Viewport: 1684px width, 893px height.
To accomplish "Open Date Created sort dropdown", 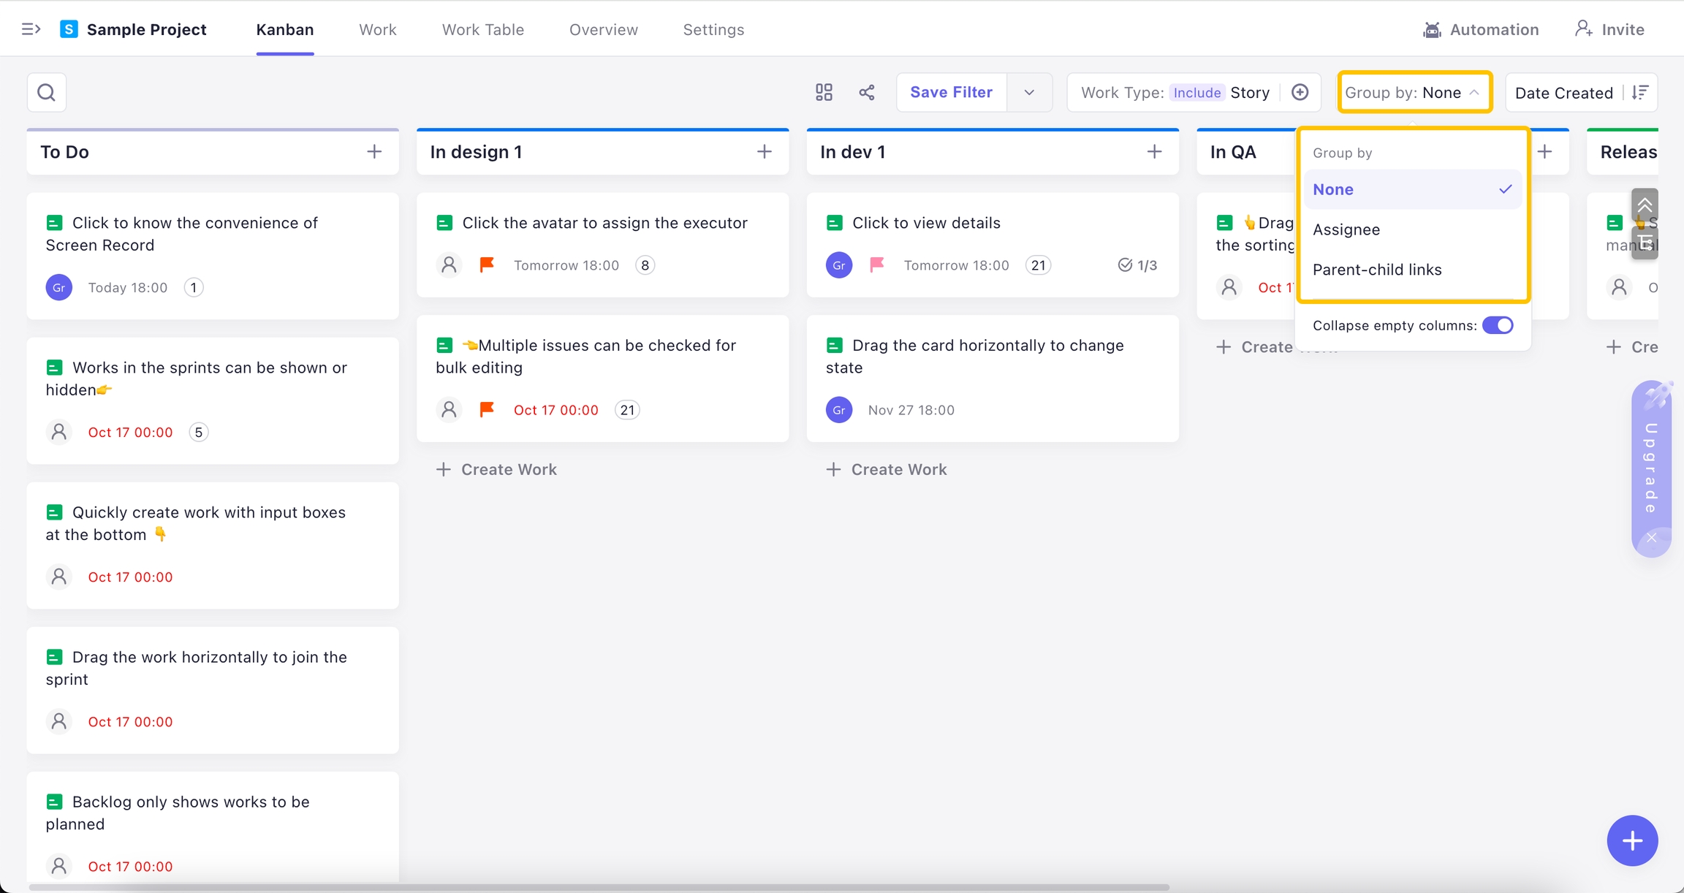I will 1563,93.
